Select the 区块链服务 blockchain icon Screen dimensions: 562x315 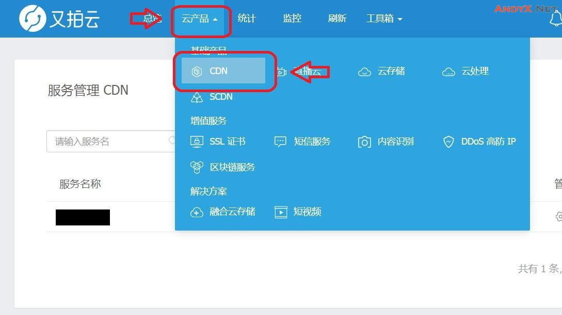click(197, 167)
